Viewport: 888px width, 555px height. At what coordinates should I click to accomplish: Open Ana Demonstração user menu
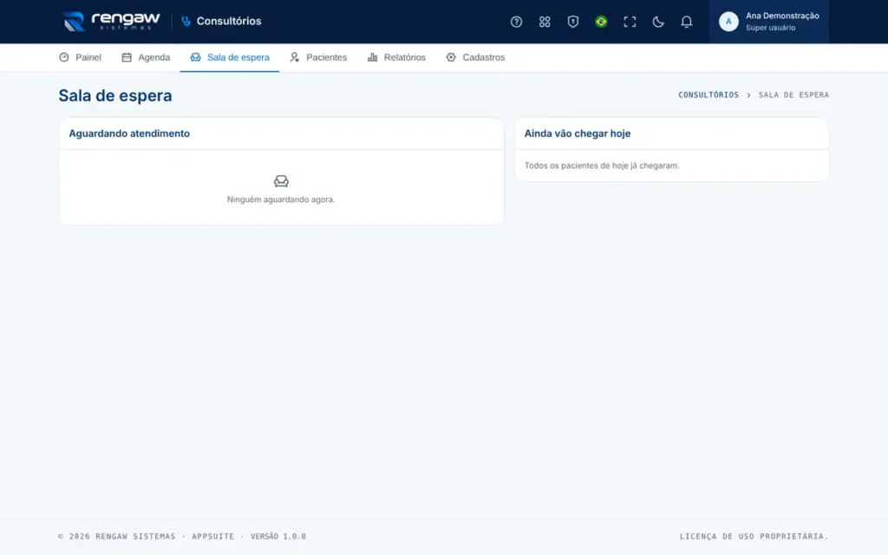pyautogui.click(x=768, y=22)
